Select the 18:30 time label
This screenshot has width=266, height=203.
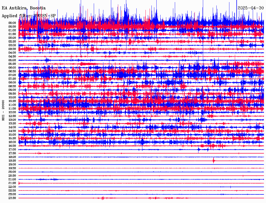[12, 161]
